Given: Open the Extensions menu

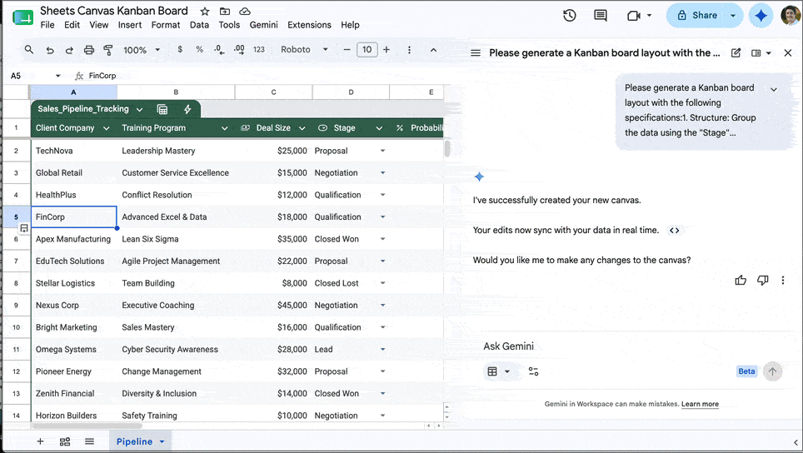Looking at the screenshot, I should pos(309,25).
